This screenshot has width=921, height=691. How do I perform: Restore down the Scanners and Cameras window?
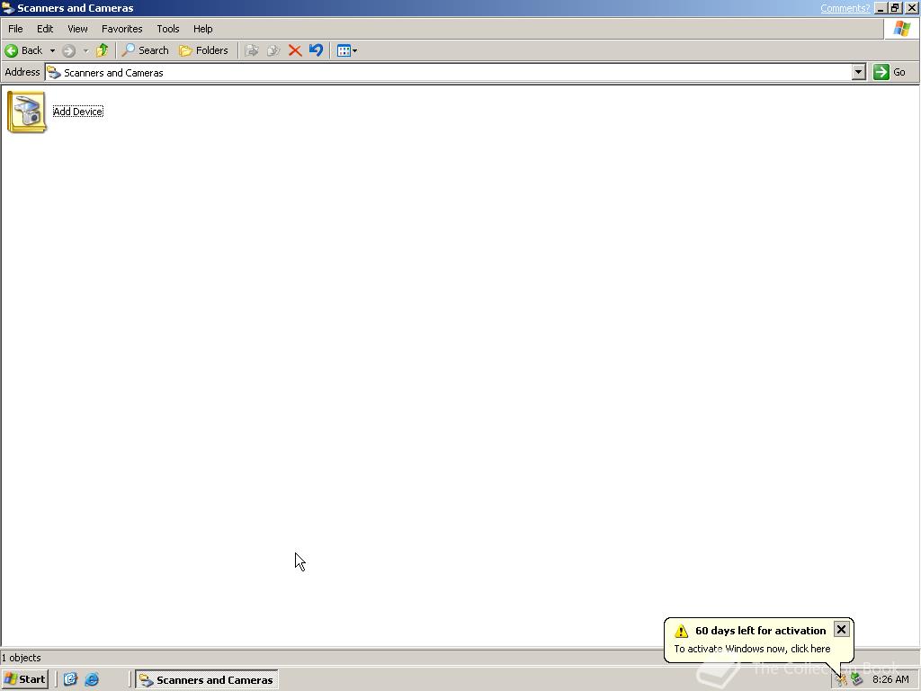coord(895,8)
